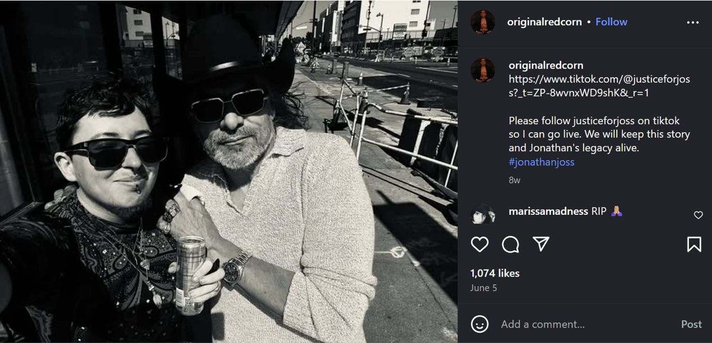Like marissamadness's comment with small heart

tap(698, 215)
